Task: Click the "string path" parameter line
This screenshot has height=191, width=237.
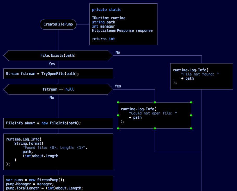Action: click(x=104, y=22)
